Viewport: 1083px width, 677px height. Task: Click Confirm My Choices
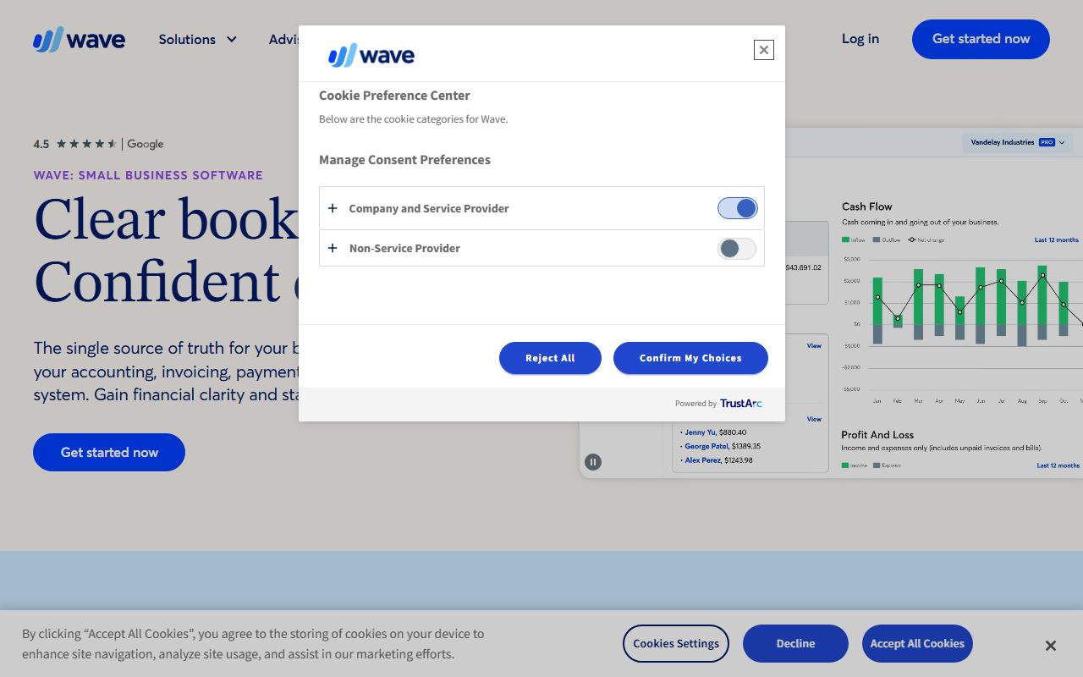(x=690, y=358)
